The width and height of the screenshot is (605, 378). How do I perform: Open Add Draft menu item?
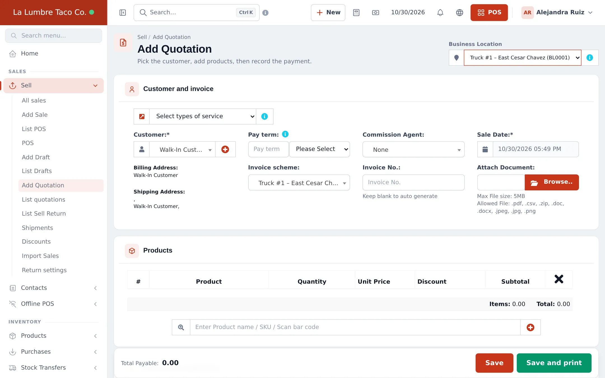click(36, 157)
